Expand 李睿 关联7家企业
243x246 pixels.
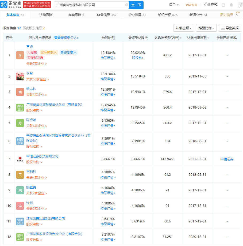click(x=37, y=64)
